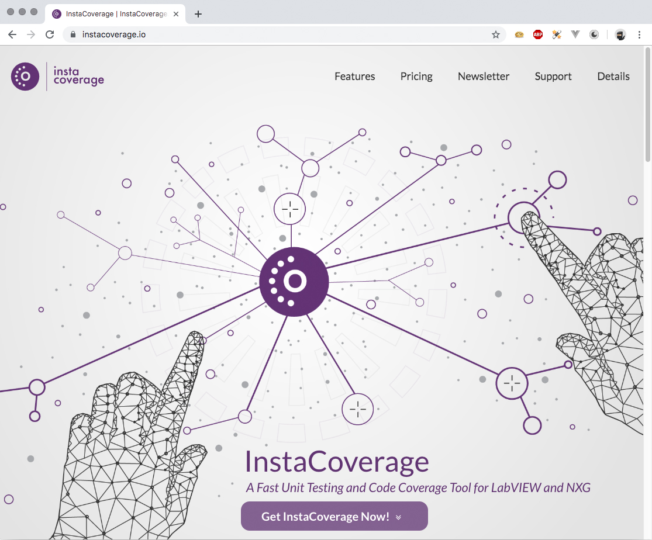The width and height of the screenshot is (652, 540).
Task: Open a new tab with plus button
Action: (198, 14)
